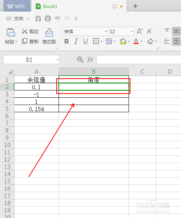Toggle Underline formatting

pyautogui.click(x=86, y=41)
